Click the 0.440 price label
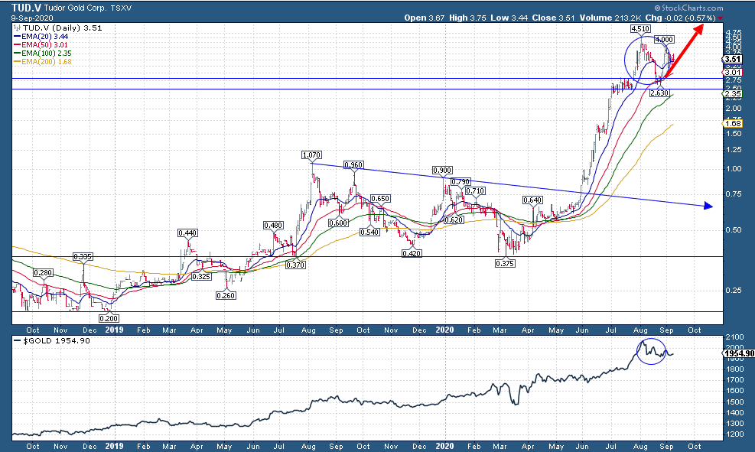The image size is (755, 452). [187, 233]
